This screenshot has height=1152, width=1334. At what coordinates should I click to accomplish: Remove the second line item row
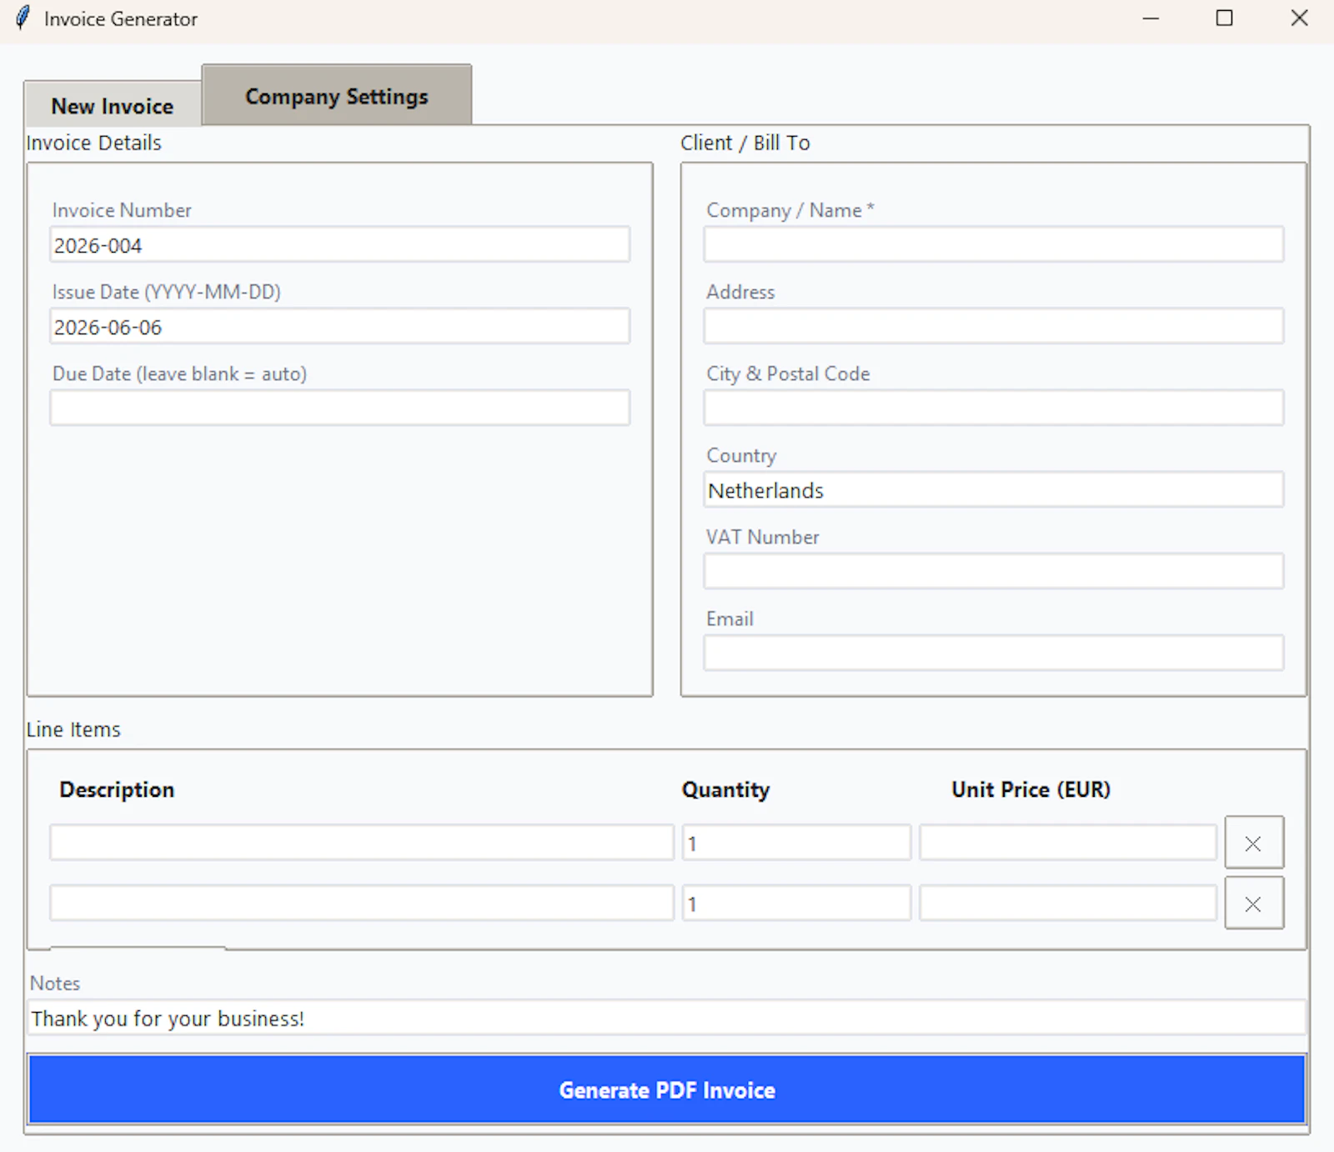[x=1254, y=903]
